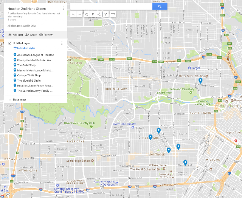
Task: Click blue pin near Silver Street Studios
Action: [200, 80]
